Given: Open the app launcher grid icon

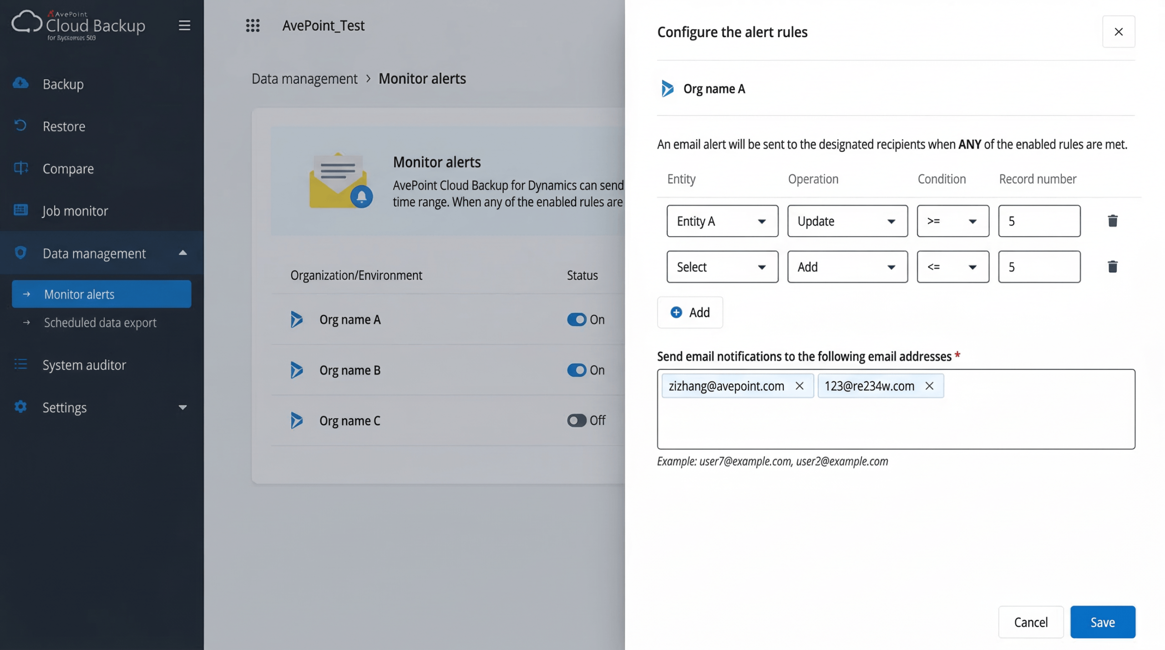Looking at the screenshot, I should 253,25.
